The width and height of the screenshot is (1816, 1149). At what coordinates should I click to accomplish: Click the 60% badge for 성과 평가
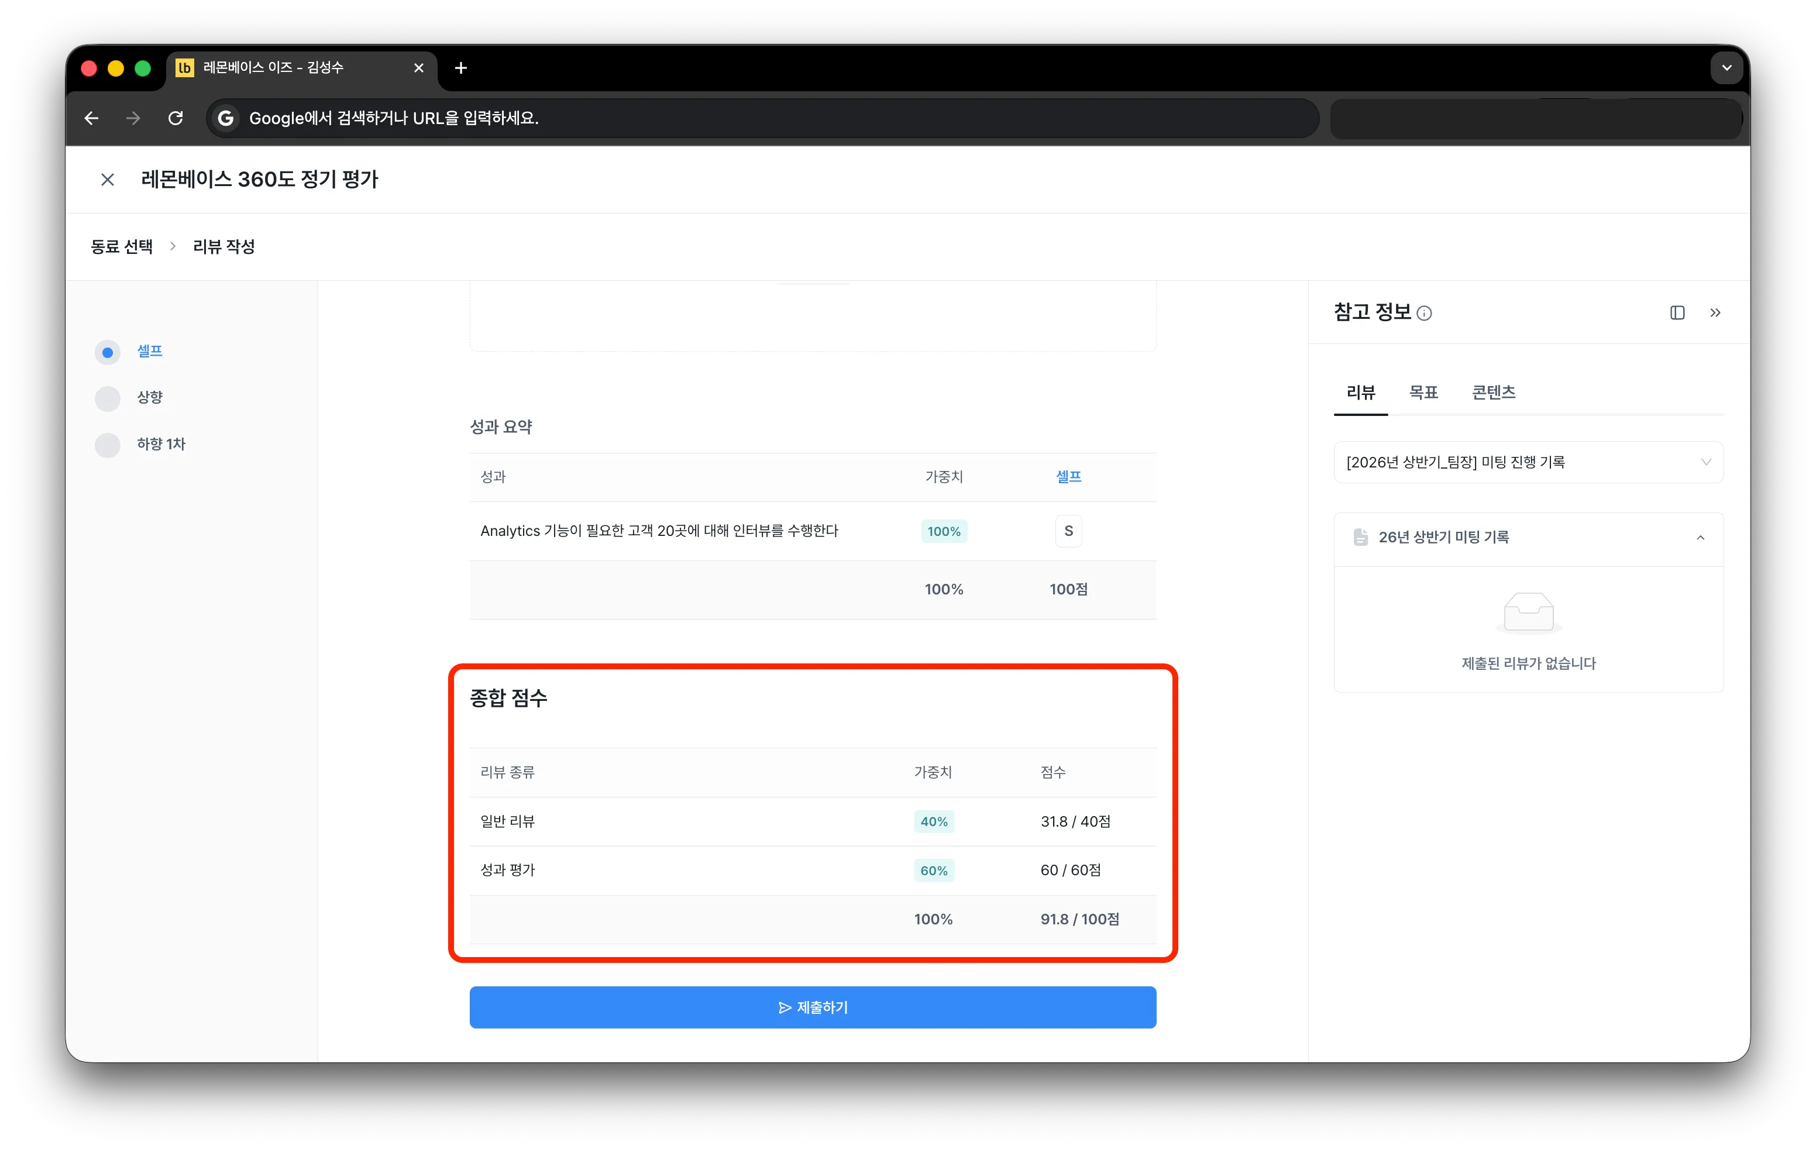coord(934,871)
